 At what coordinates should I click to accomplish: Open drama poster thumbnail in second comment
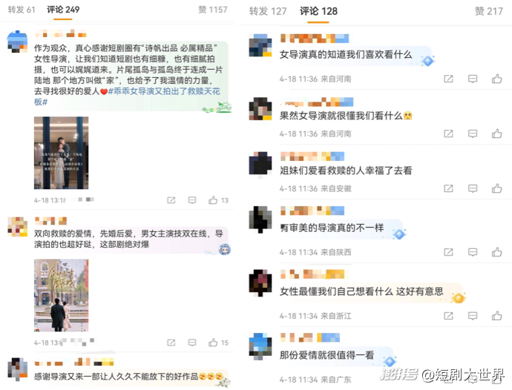pyautogui.click(x=61, y=295)
